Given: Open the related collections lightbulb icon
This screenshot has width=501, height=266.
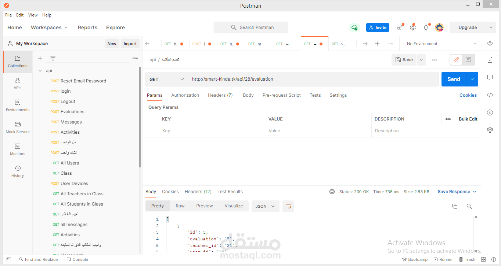Looking at the screenshot, I should pos(490,130).
